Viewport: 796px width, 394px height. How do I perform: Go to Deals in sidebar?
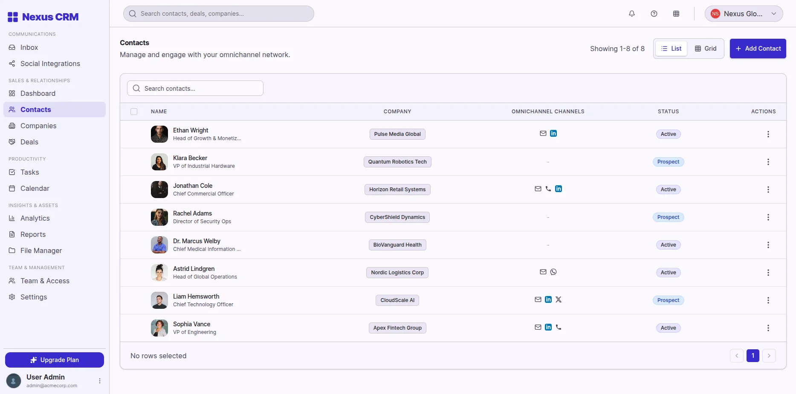pyautogui.click(x=55, y=142)
